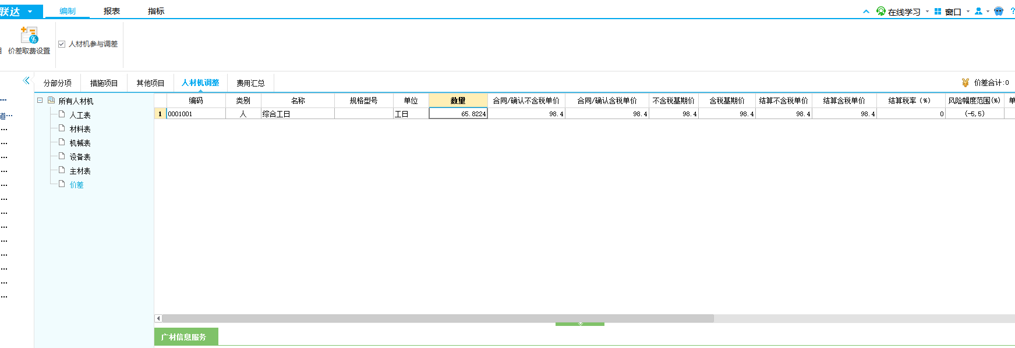Click 结算含税单价 column header
Image resolution: width=1015 pixels, height=348 pixels.
click(844, 101)
